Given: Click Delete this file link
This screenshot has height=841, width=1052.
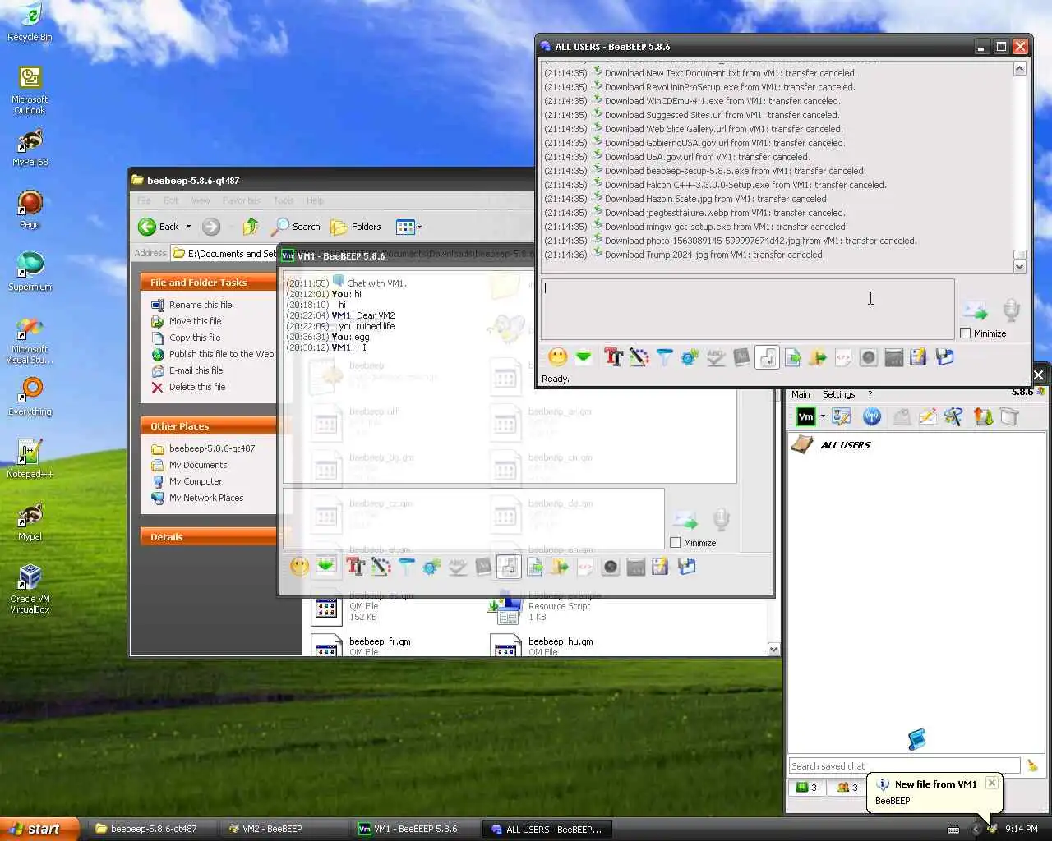Looking at the screenshot, I should pyautogui.click(x=197, y=387).
